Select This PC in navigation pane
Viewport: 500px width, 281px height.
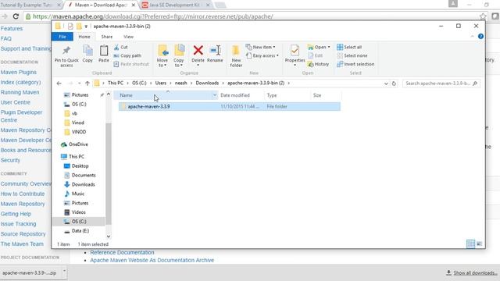click(x=77, y=156)
